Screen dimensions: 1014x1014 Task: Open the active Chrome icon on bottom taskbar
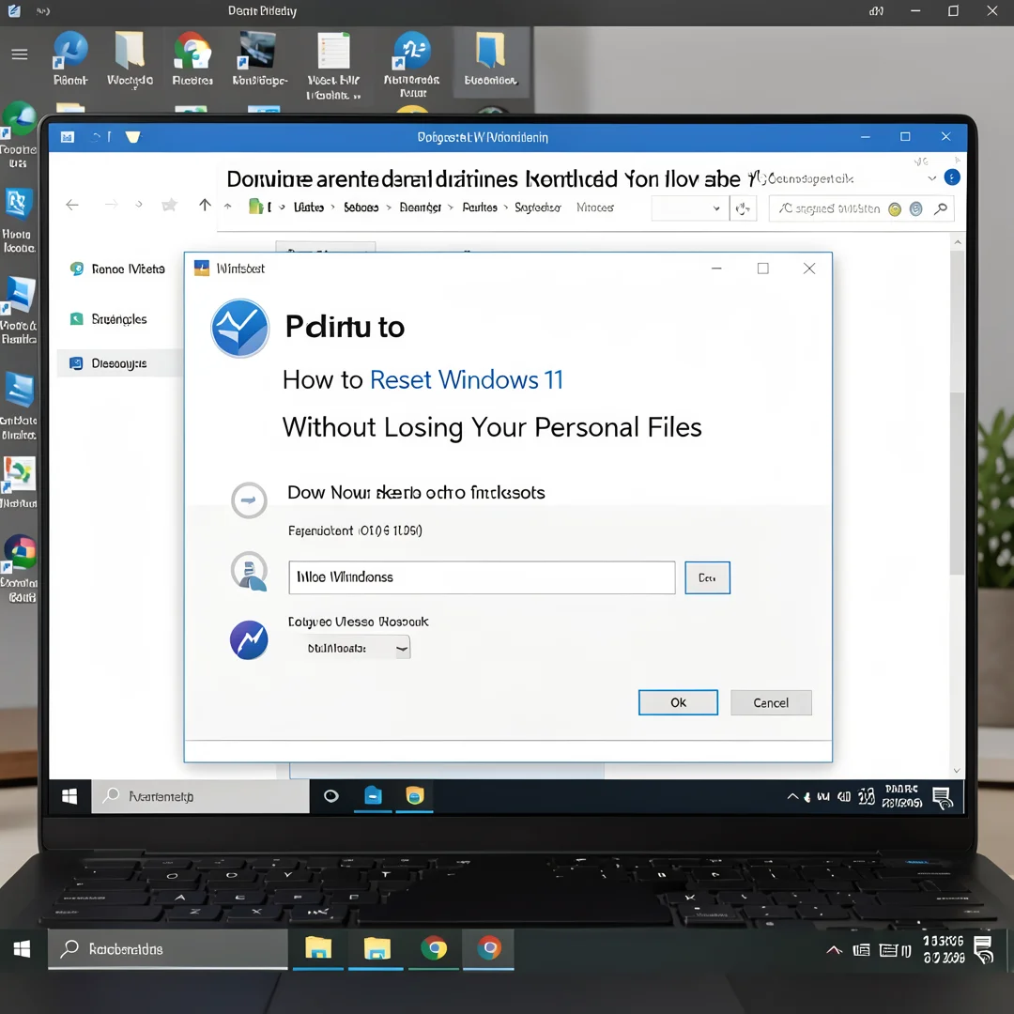tap(489, 948)
